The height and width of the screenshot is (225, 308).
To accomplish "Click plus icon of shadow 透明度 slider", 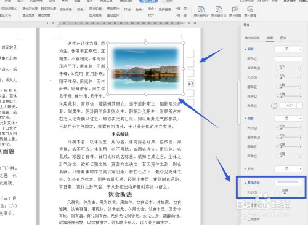I will [x=301, y=68].
